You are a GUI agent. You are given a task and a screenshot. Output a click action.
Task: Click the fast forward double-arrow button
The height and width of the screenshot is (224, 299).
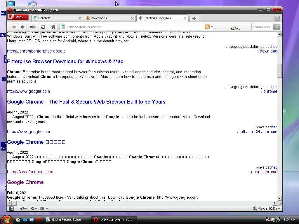(33, 27)
